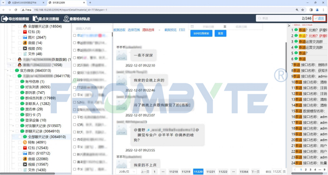
Task: Click the blue 重置 button
Action: coord(220,33)
